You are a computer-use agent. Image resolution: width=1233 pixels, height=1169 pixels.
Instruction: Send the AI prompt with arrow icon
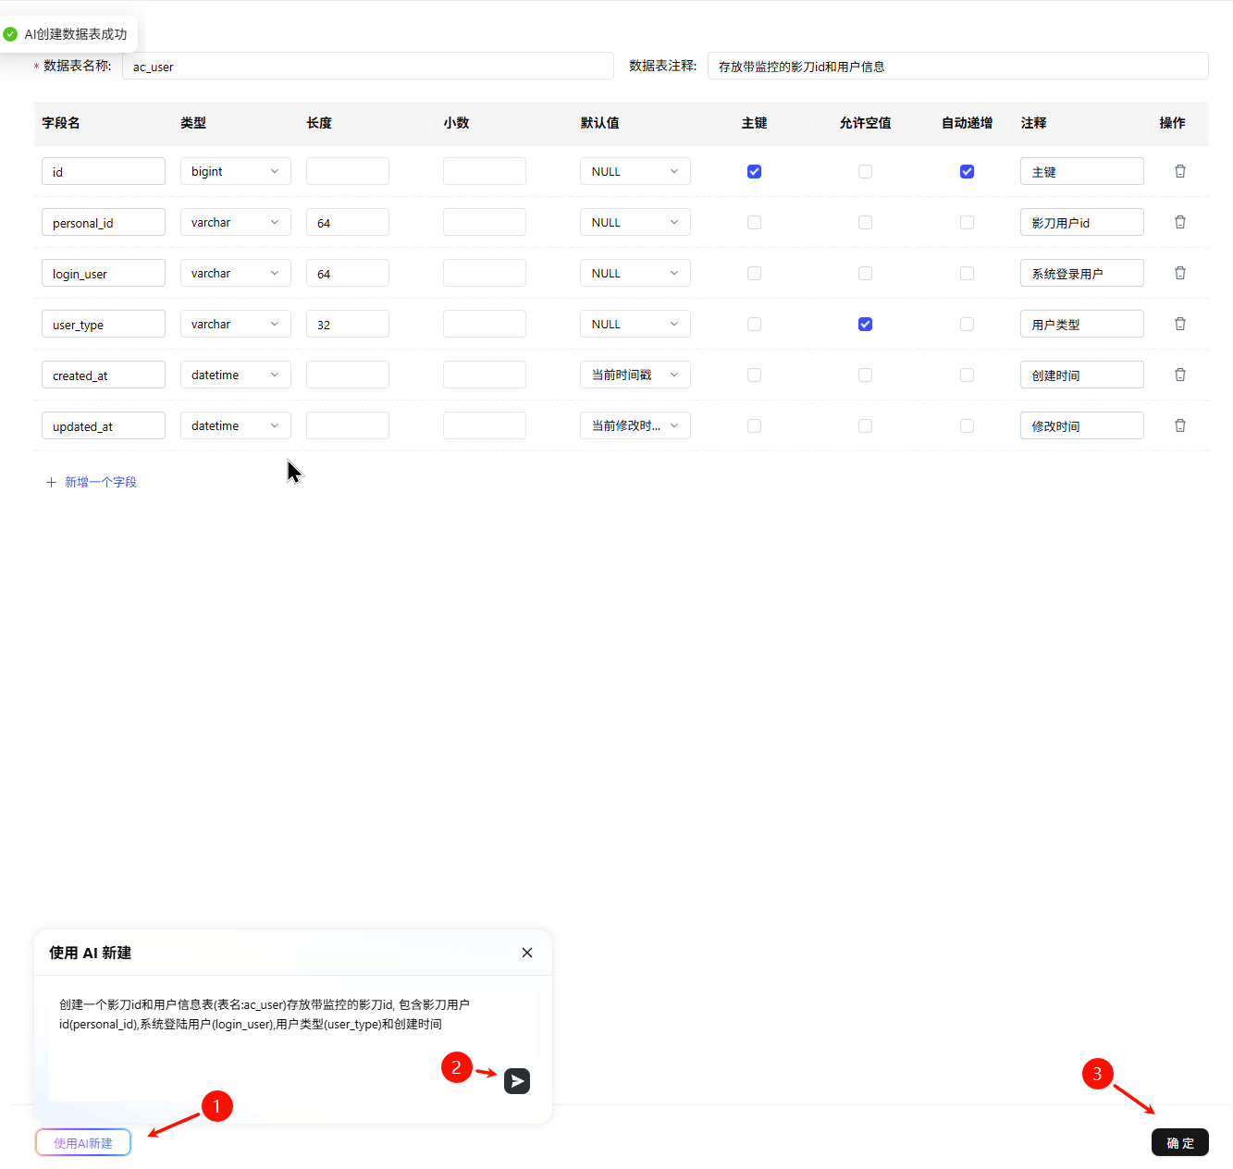pos(517,1081)
